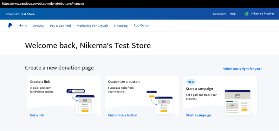
Task: Click 'Fundraise right from your website.' text
Action: tap(121, 90)
